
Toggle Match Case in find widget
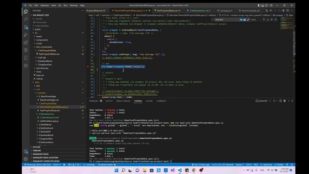pos(241,19)
